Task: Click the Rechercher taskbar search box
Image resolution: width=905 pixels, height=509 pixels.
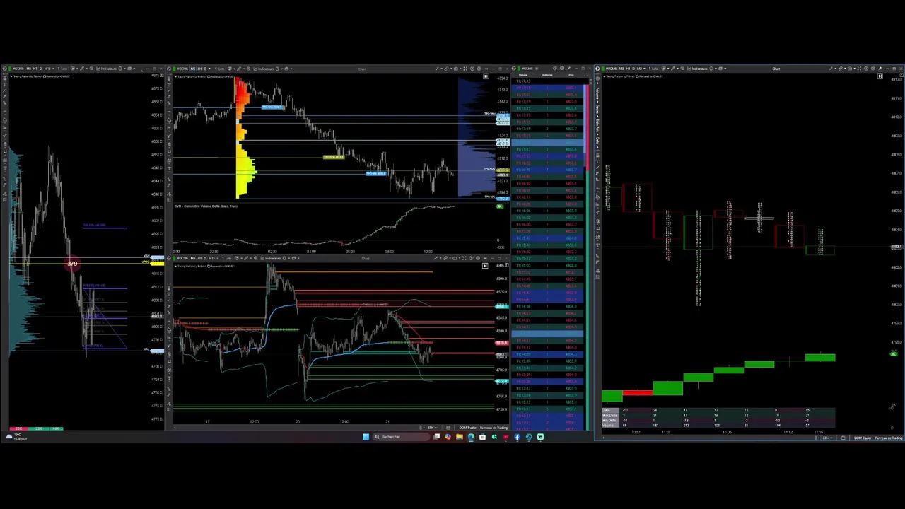Action: [x=402, y=437]
